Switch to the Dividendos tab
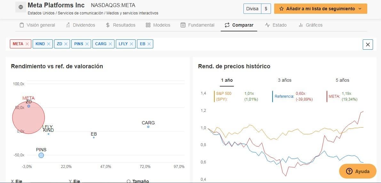The width and height of the screenshot is (381, 183). point(80,25)
